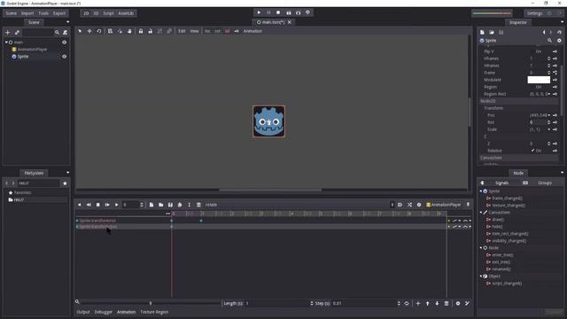Open the viewport Animation menu
567x319 pixels.
pos(252,31)
